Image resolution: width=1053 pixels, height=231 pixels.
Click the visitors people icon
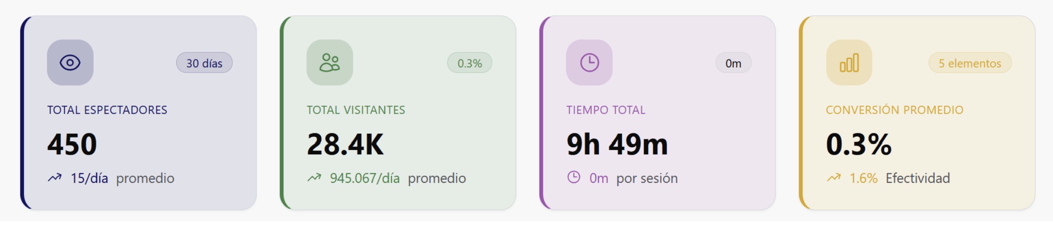[x=330, y=63]
